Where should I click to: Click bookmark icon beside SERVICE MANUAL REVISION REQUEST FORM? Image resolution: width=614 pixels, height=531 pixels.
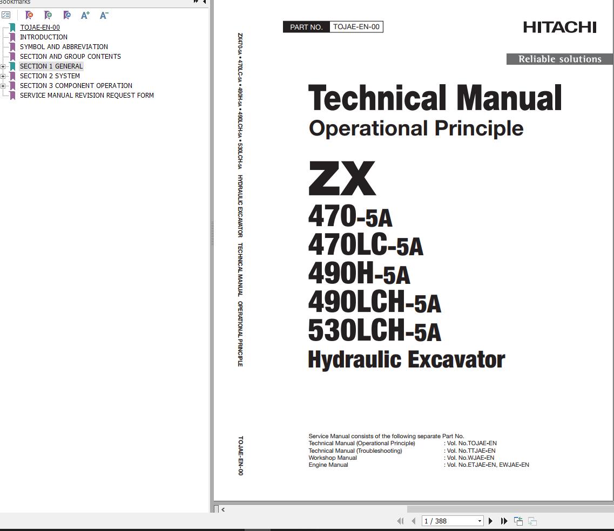click(12, 96)
